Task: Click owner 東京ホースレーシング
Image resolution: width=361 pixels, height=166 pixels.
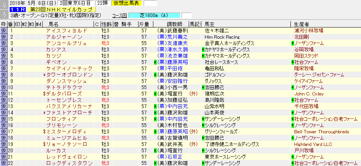Action: pyautogui.click(x=225, y=157)
